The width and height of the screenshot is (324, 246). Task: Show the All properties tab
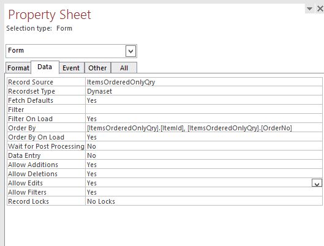click(x=124, y=68)
